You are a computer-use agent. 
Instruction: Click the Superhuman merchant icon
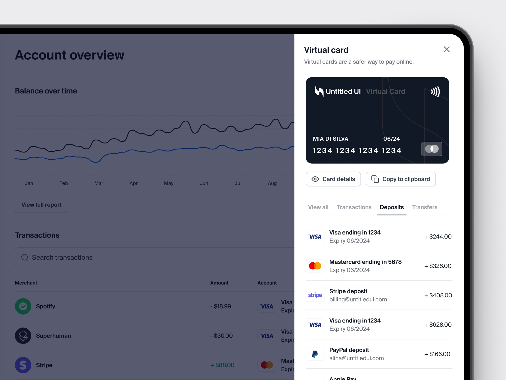coord(23,336)
